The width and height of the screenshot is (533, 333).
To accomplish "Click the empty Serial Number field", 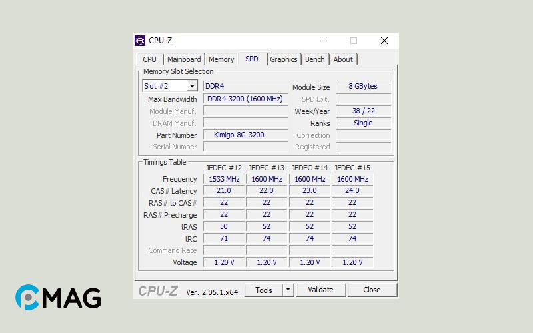I will coord(245,147).
